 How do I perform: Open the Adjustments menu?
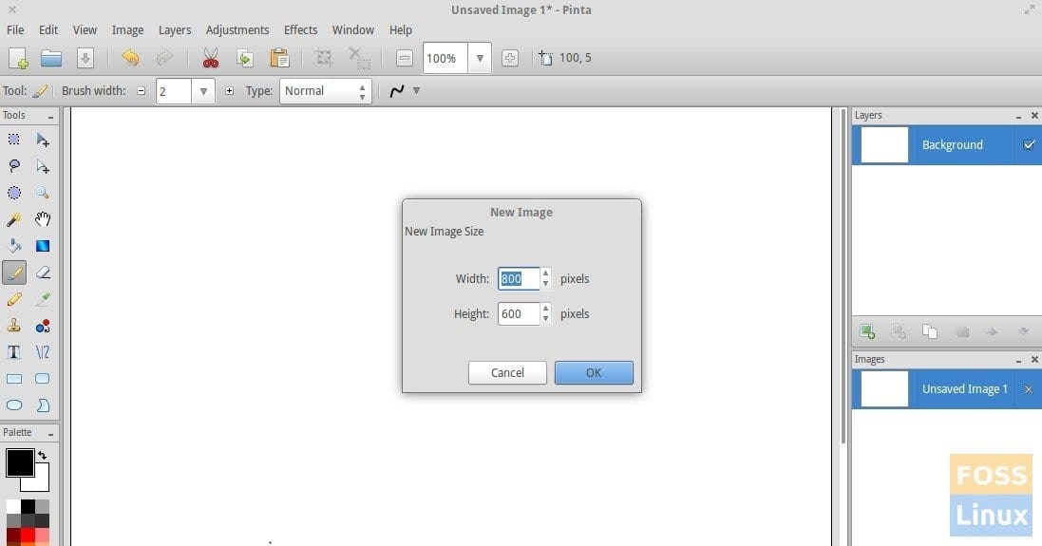[x=237, y=29]
